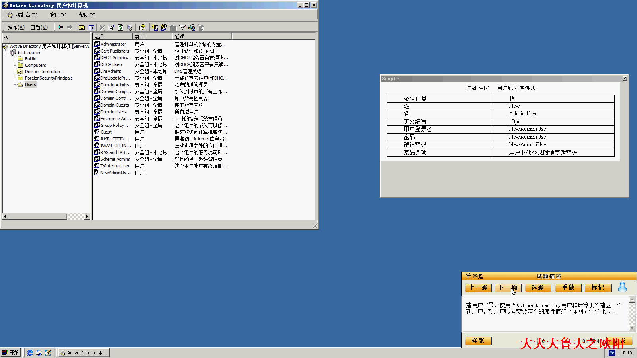The height and width of the screenshot is (358, 637).
Task: Click the 重做 button
Action: pyautogui.click(x=568, y=288)
